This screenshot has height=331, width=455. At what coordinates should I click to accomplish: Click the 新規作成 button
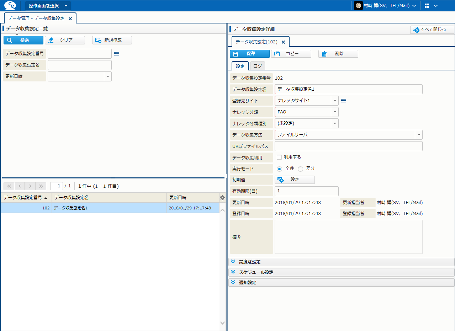tap(112, 40)
